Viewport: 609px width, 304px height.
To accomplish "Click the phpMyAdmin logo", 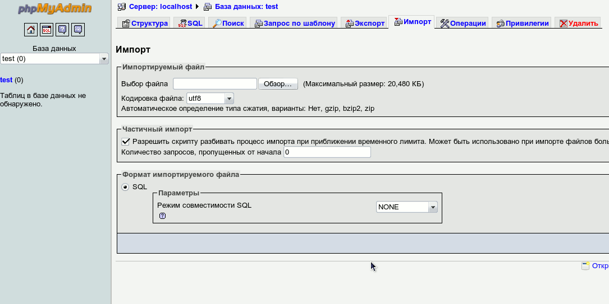I will [54, 9].
